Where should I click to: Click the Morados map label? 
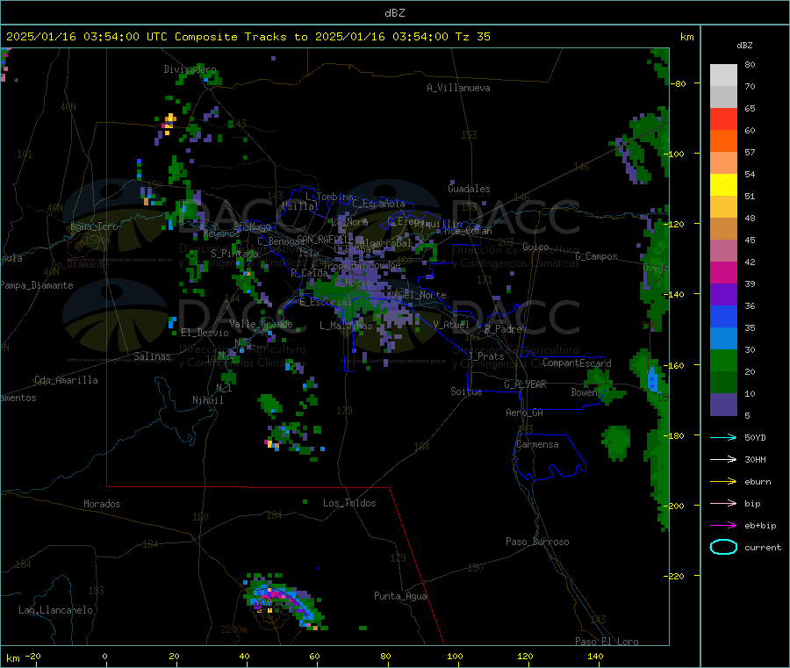pos(102,504)
